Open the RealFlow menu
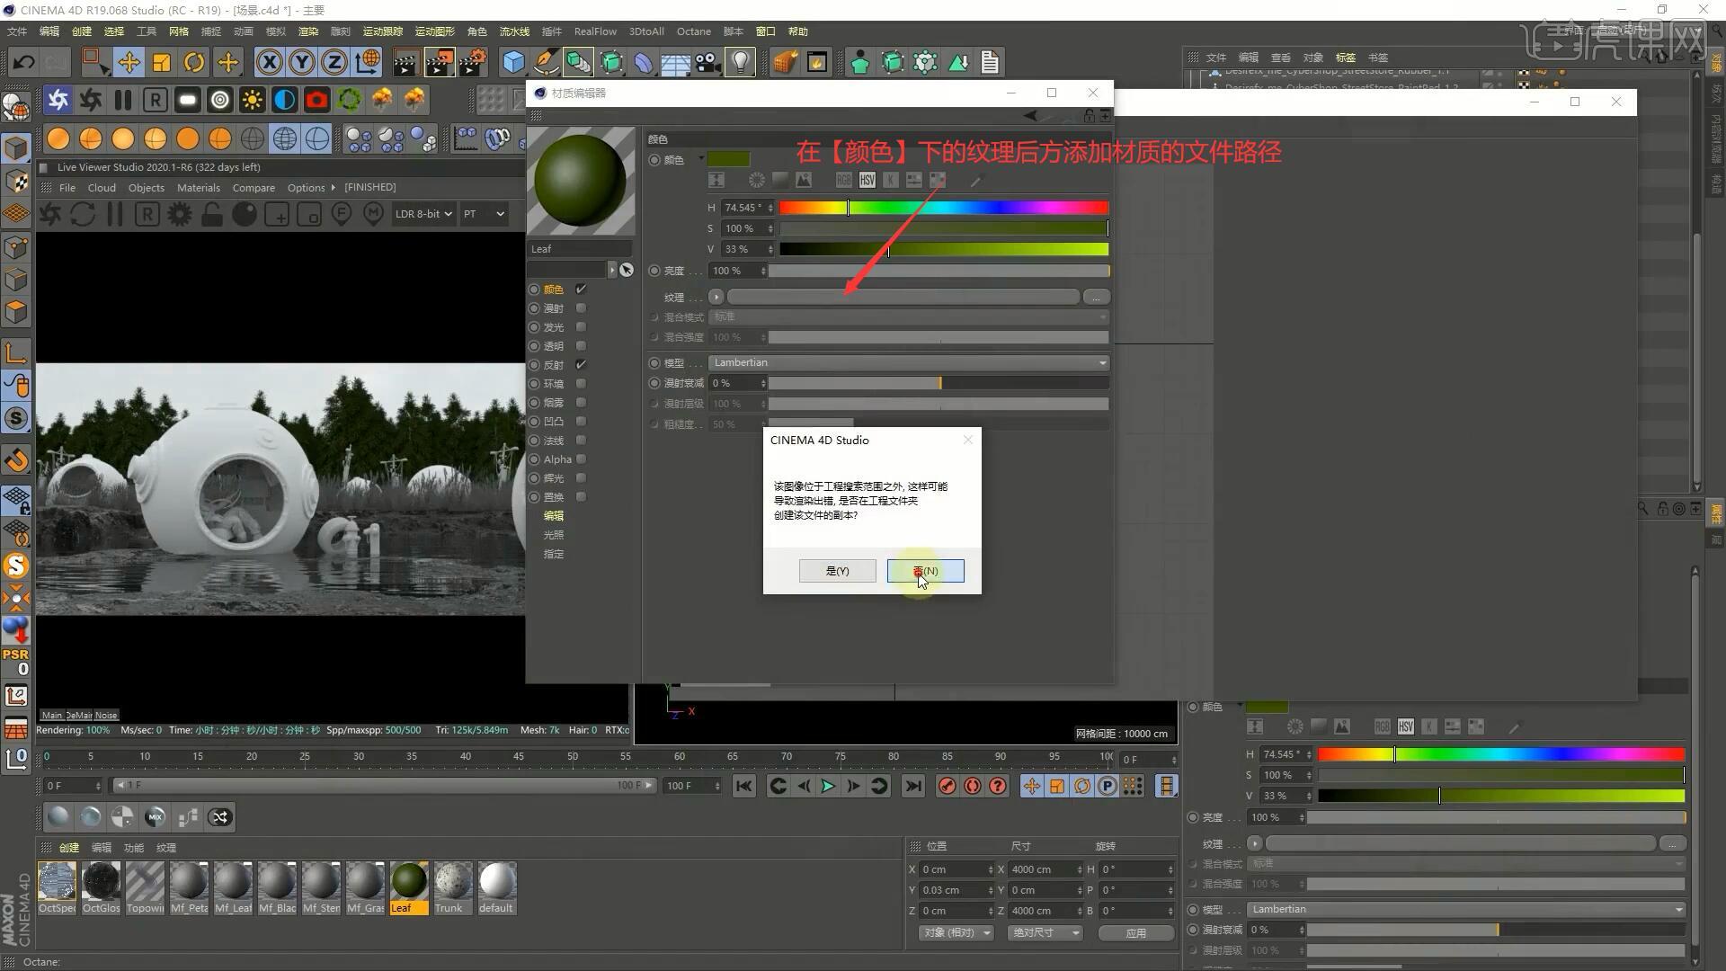 [x=595, y=31]
